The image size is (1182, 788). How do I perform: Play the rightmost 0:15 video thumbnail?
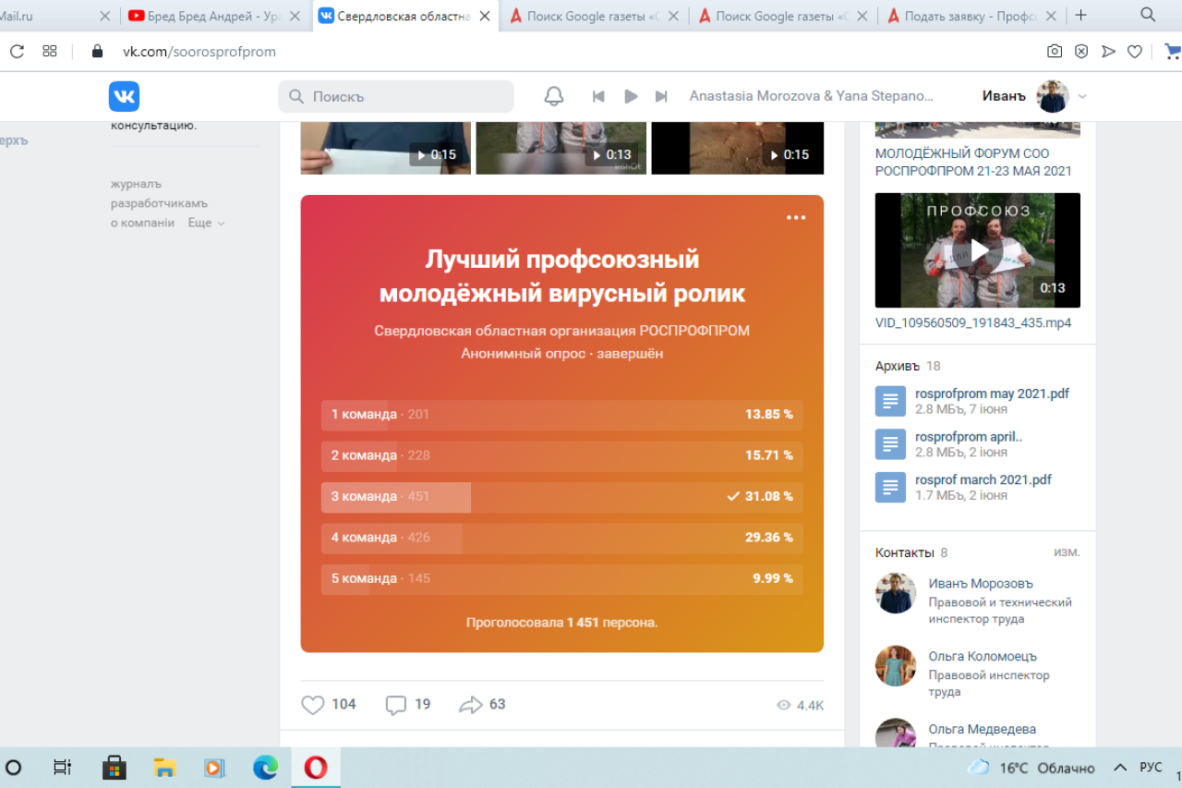(x=738, y=148)
